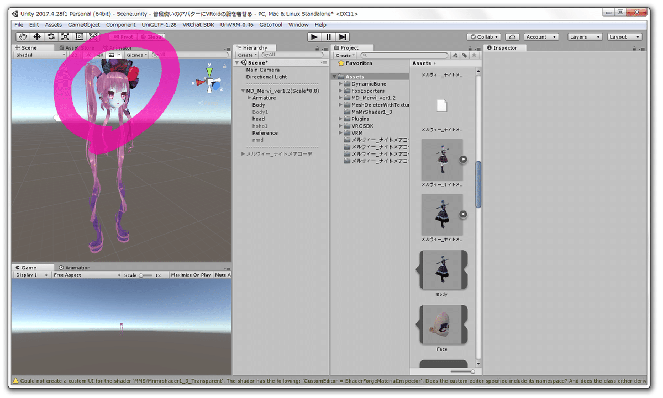
Task: Click the Step frame button
Action: point(343,36)
